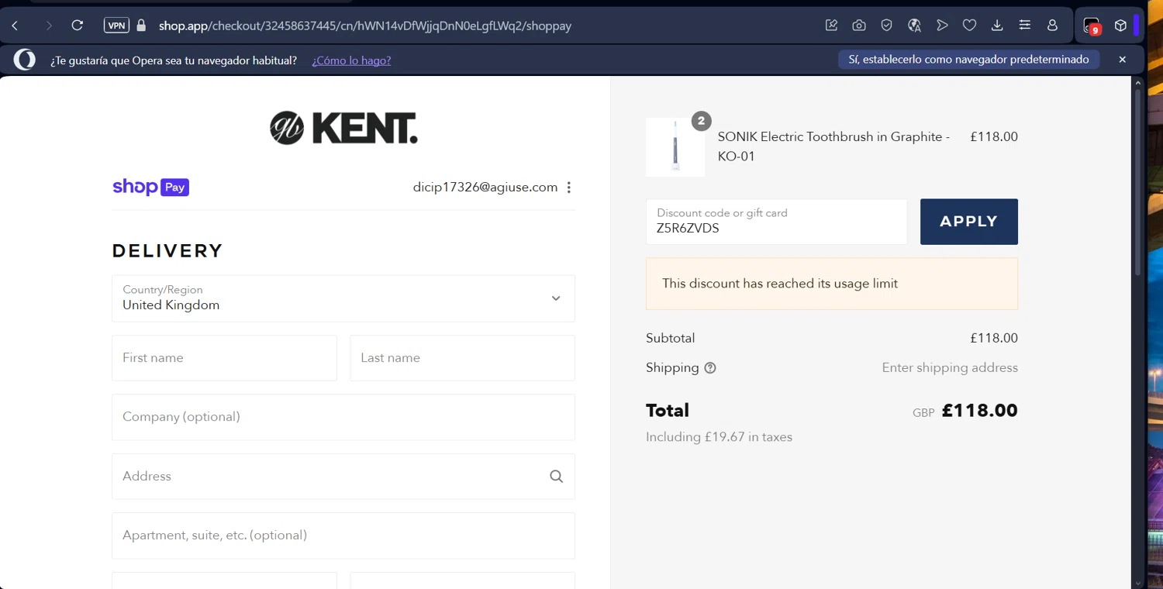Focus the First name field
This screenshot has height=589, width=1163.
click(x=225, y=358)
